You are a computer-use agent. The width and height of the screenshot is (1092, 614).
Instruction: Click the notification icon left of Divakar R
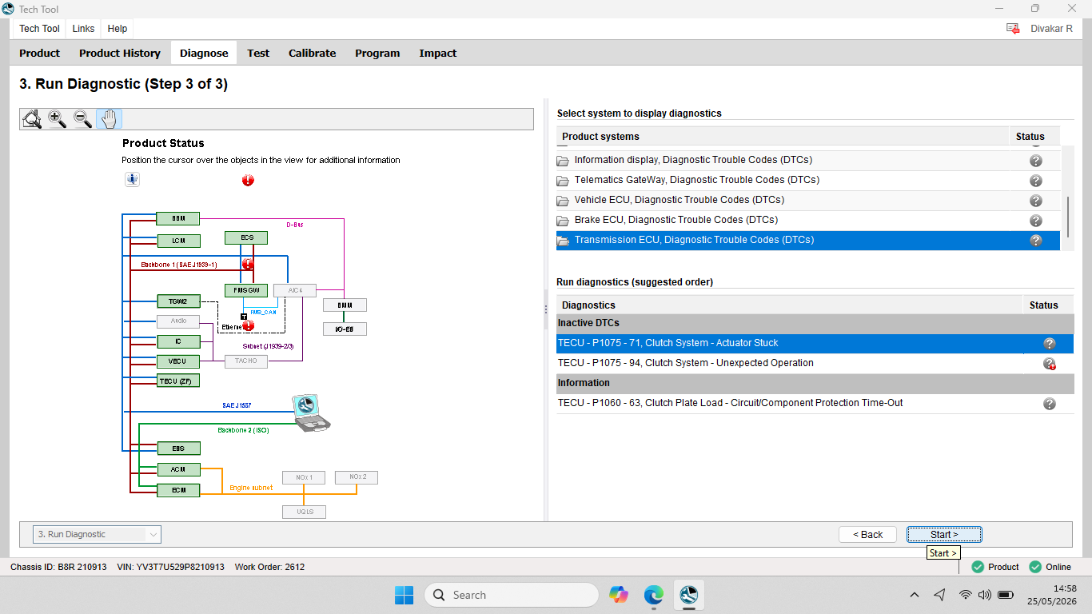coord(1013,28)
